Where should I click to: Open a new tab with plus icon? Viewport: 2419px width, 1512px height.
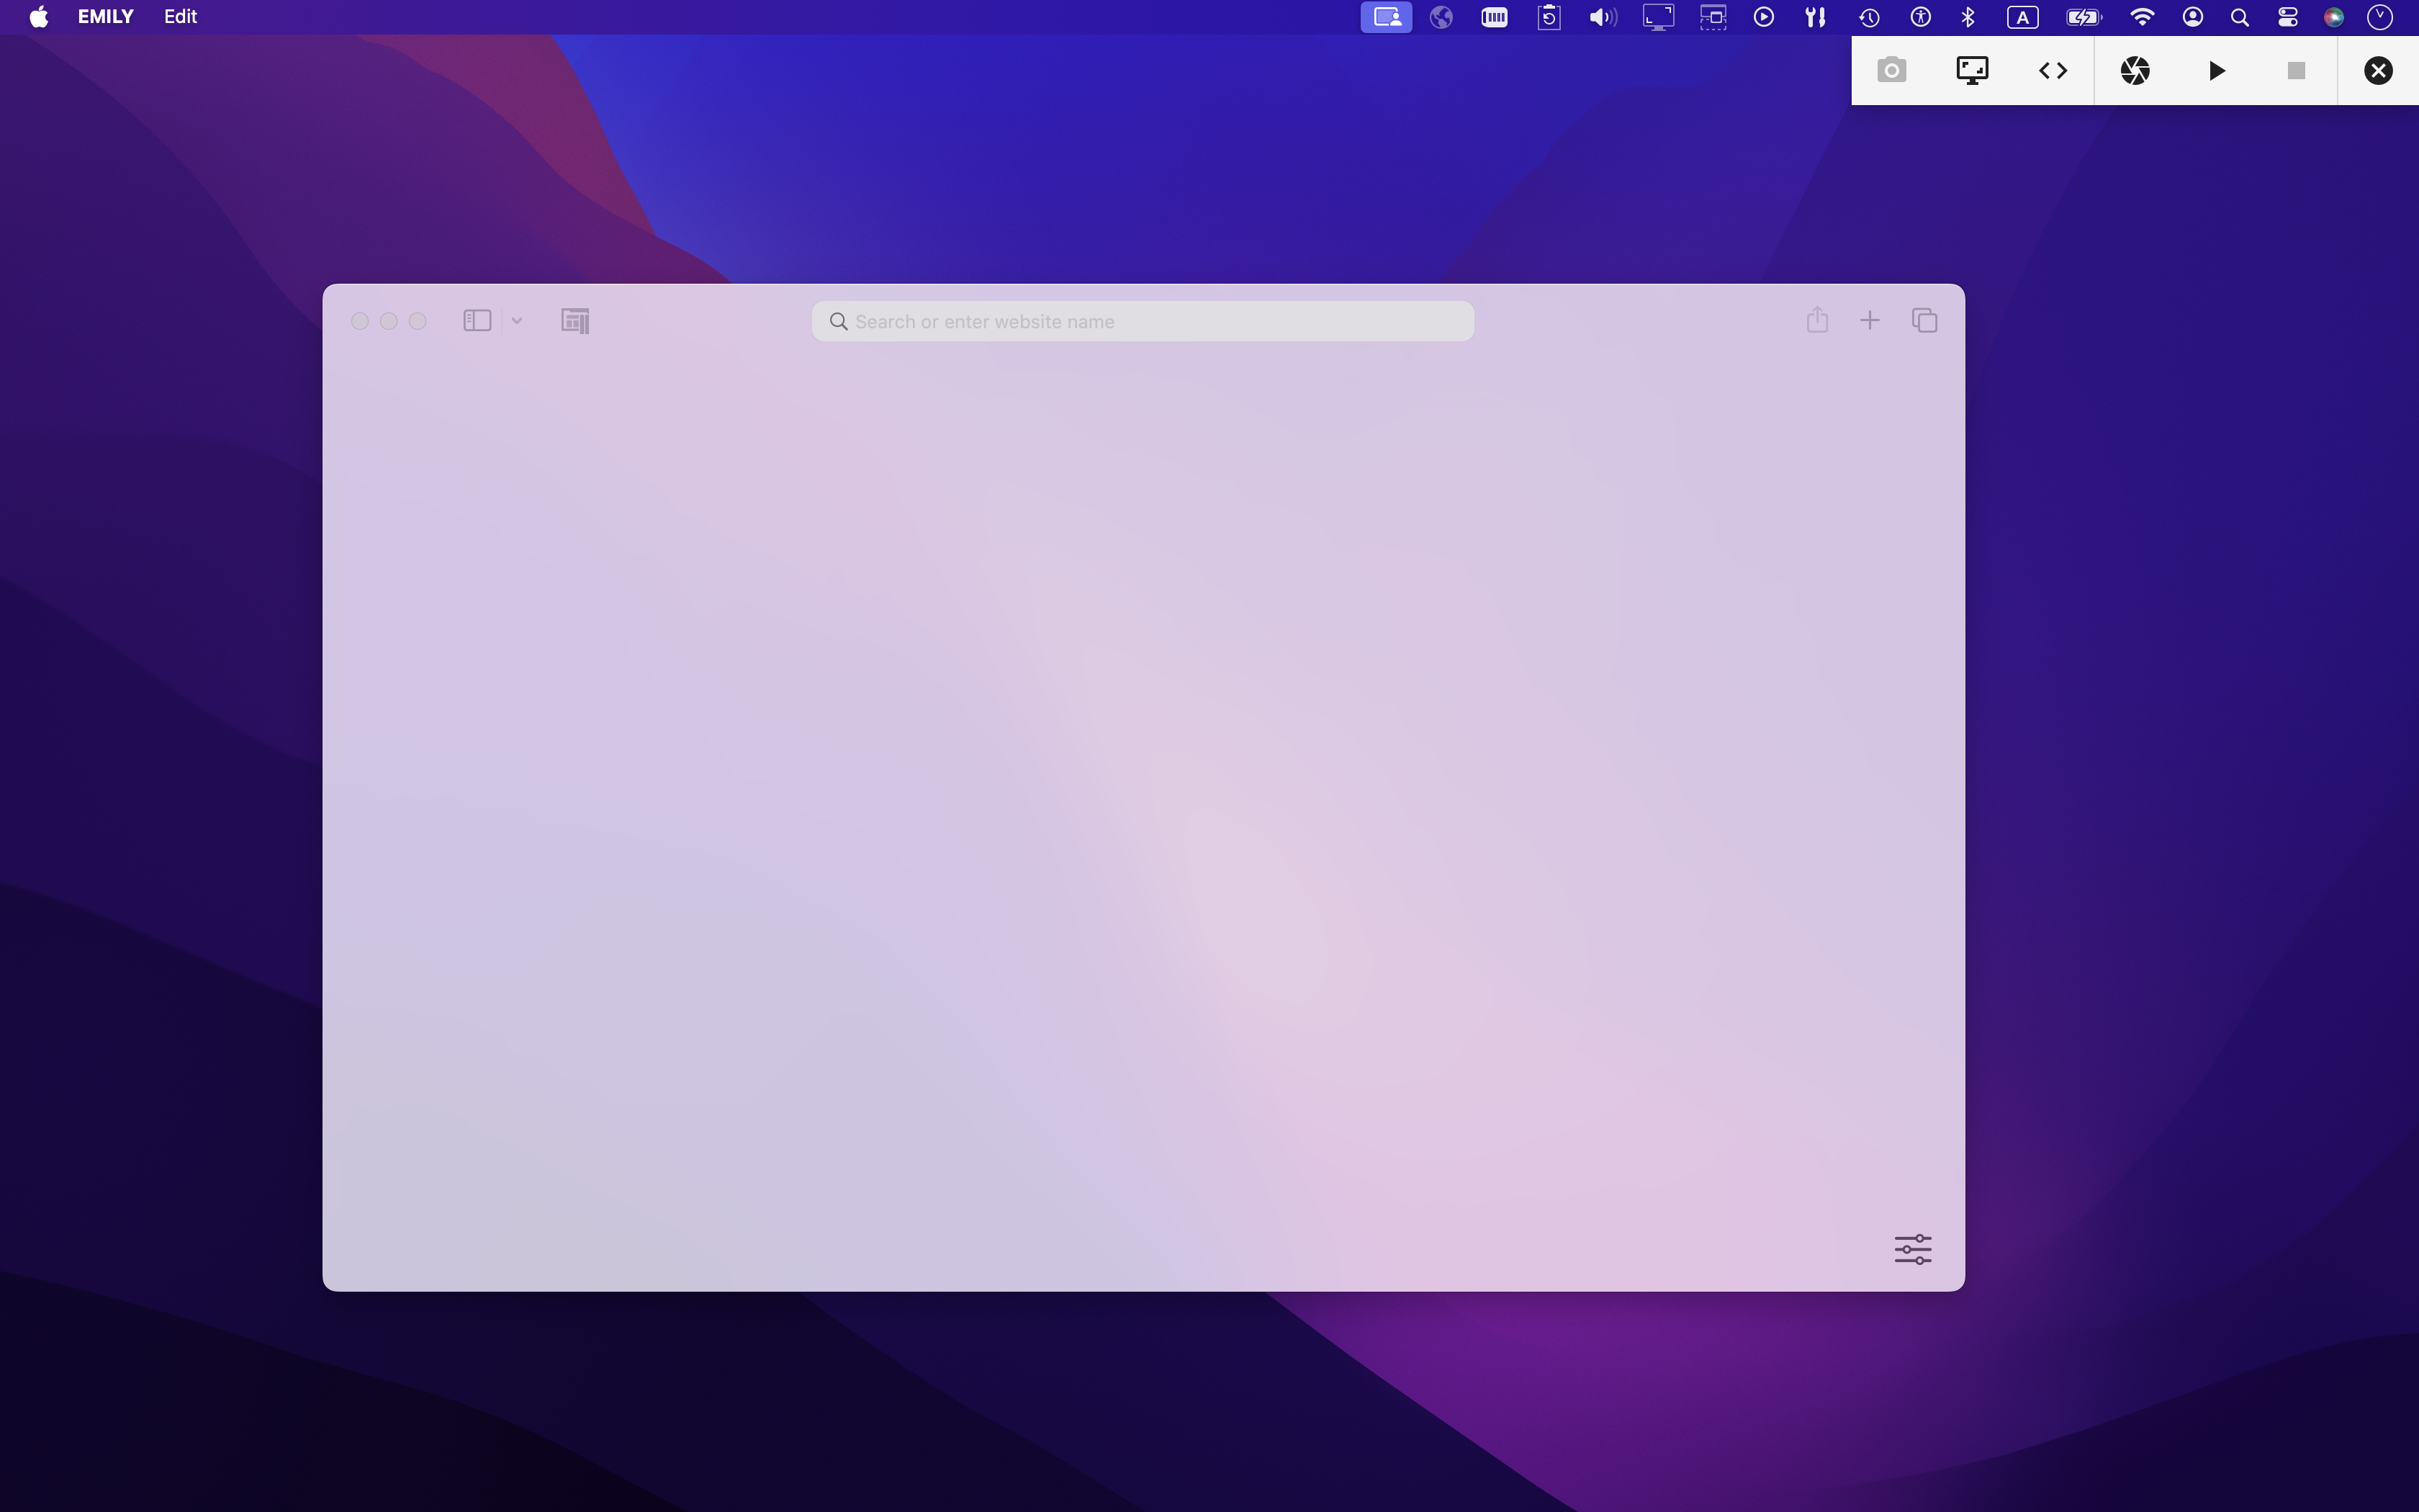[1869, 320]
